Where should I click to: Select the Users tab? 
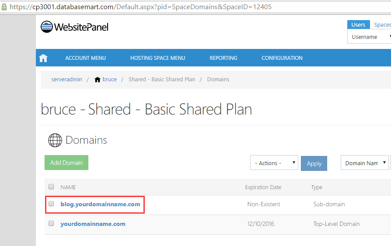(x=358, y=24)
